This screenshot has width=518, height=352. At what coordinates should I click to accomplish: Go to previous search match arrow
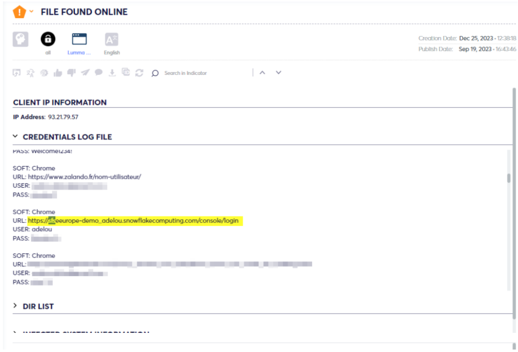click(x=263, y=73)
